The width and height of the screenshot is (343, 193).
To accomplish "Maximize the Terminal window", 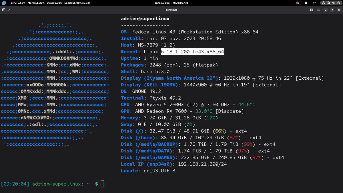I will [x=332, y=10].
